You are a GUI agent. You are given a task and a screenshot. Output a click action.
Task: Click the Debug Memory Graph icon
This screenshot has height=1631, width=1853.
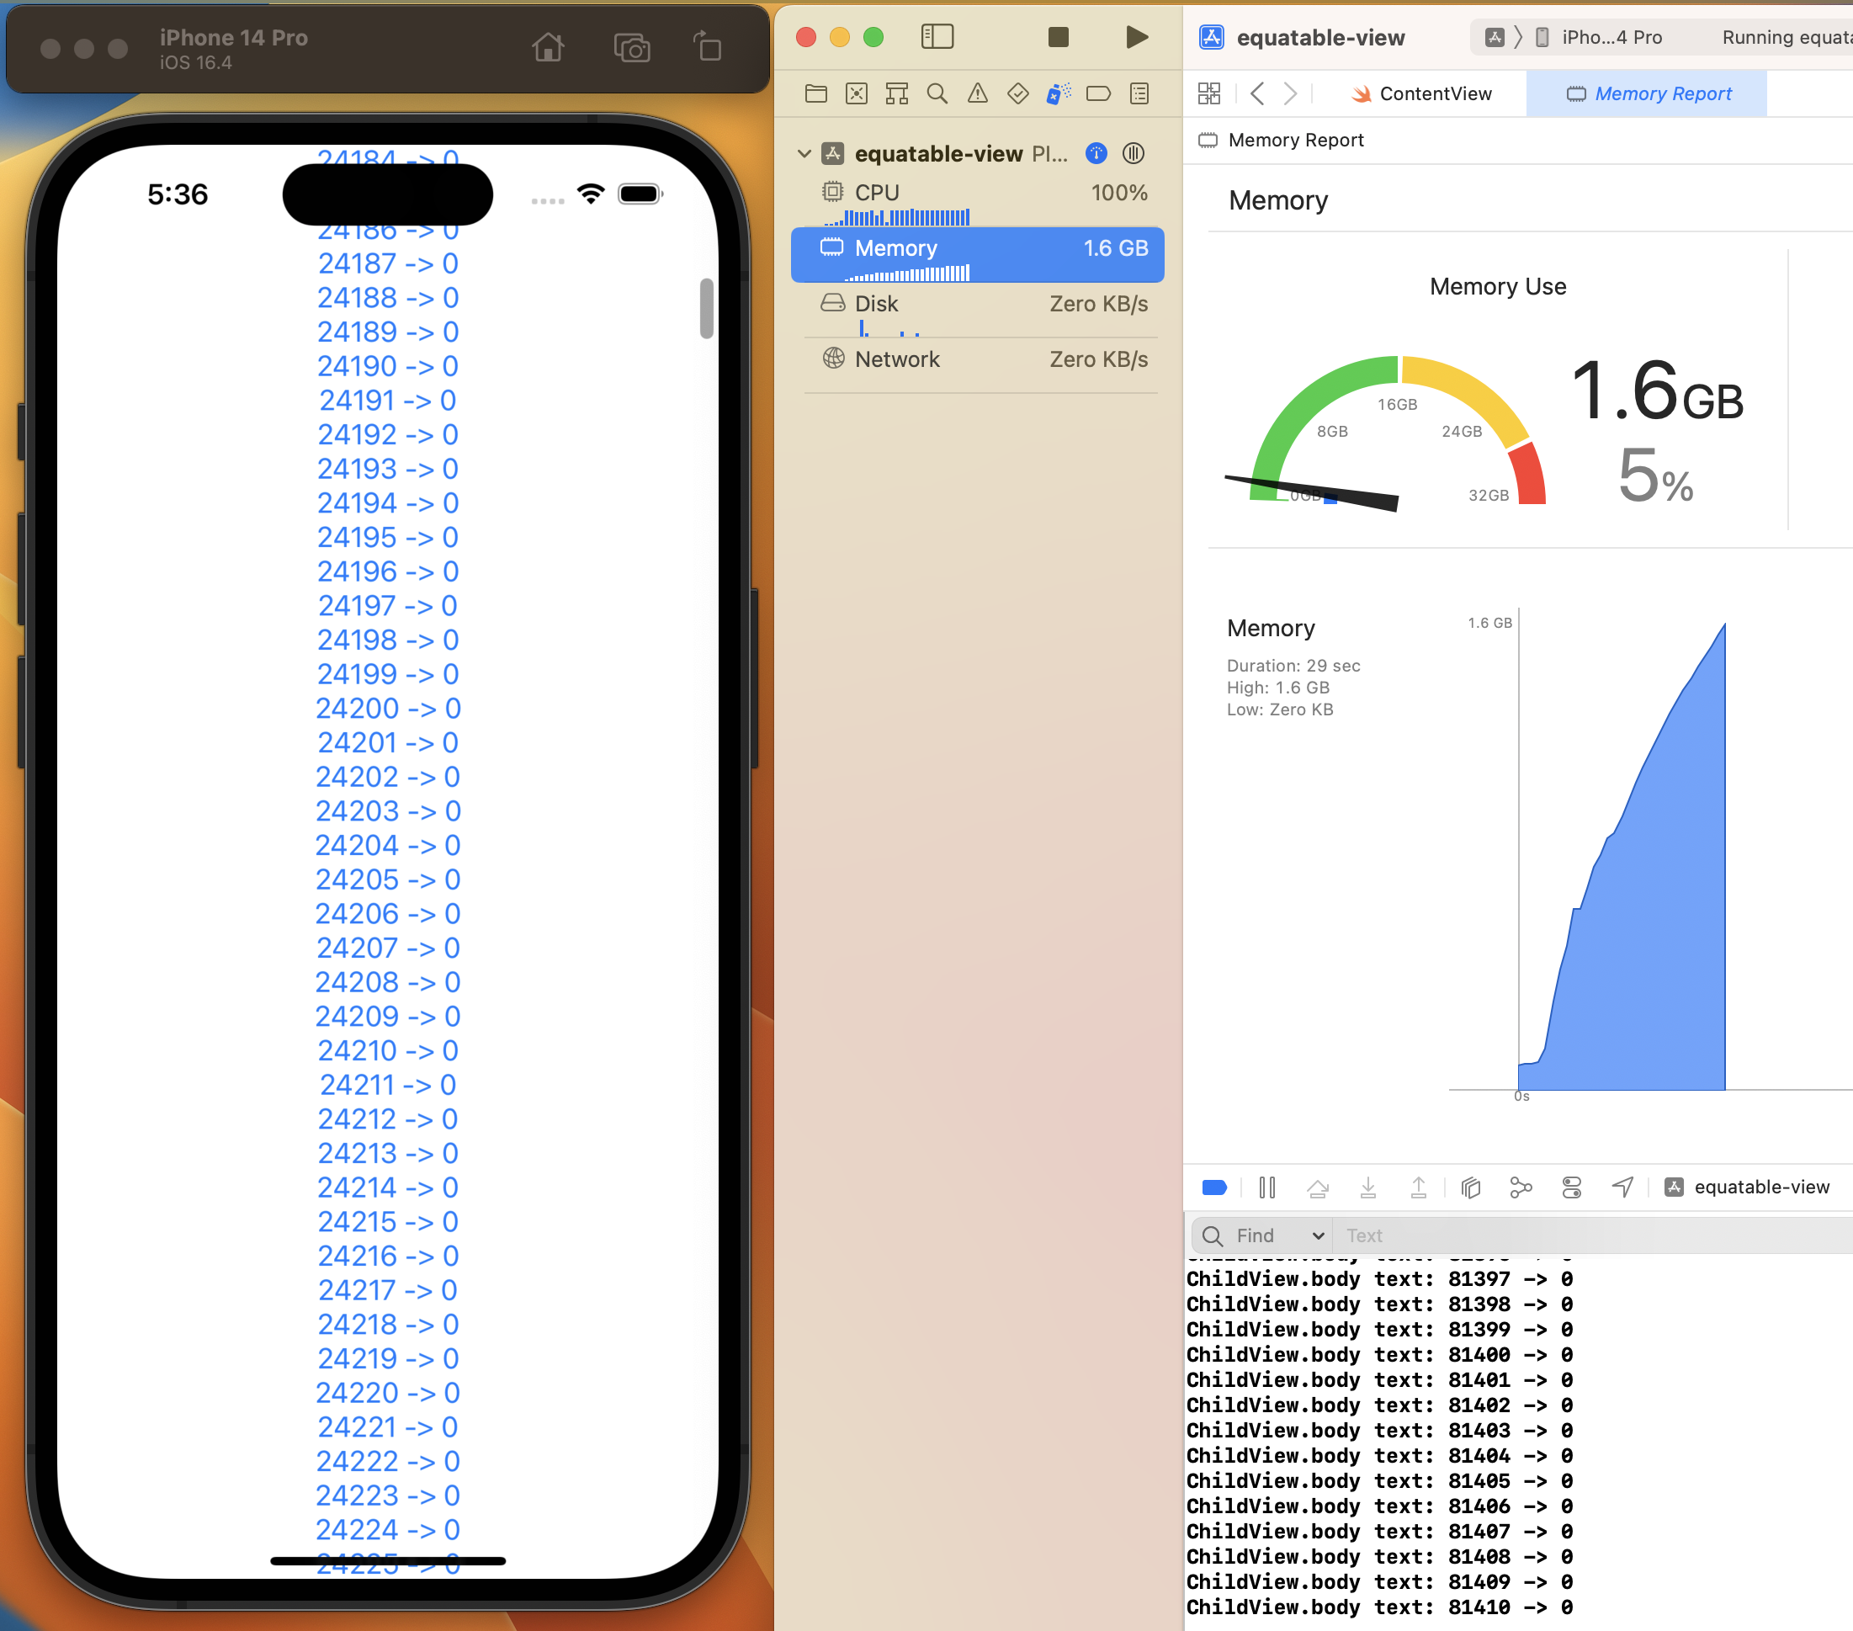(1521, 1187)
